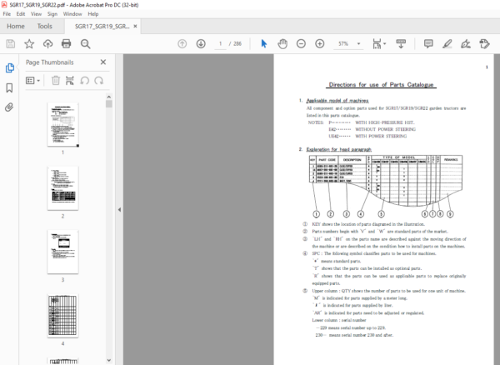This screenshot has height=365, width=500.
Task: Select the Highlight pen tool
Action: 447,43
